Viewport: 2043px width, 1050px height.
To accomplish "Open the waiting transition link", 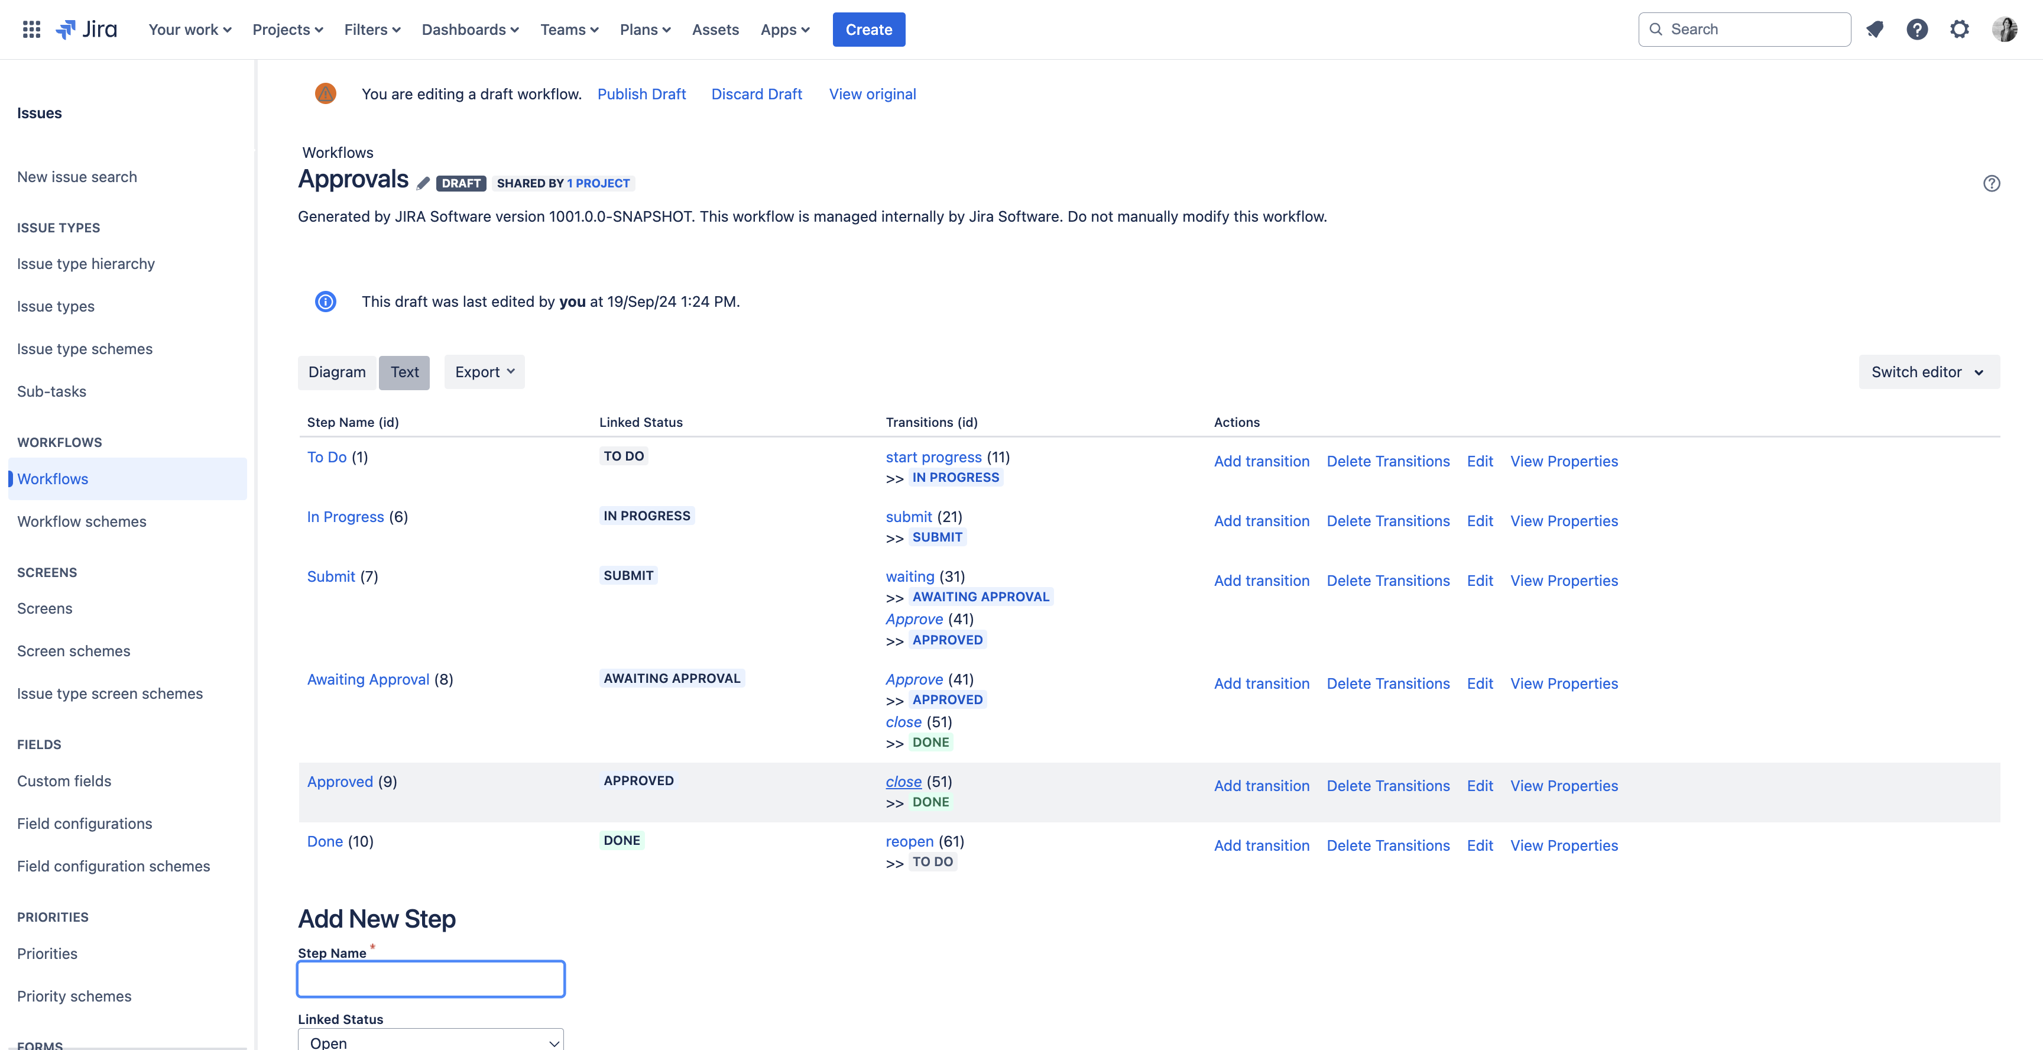I will pos(910,576).
